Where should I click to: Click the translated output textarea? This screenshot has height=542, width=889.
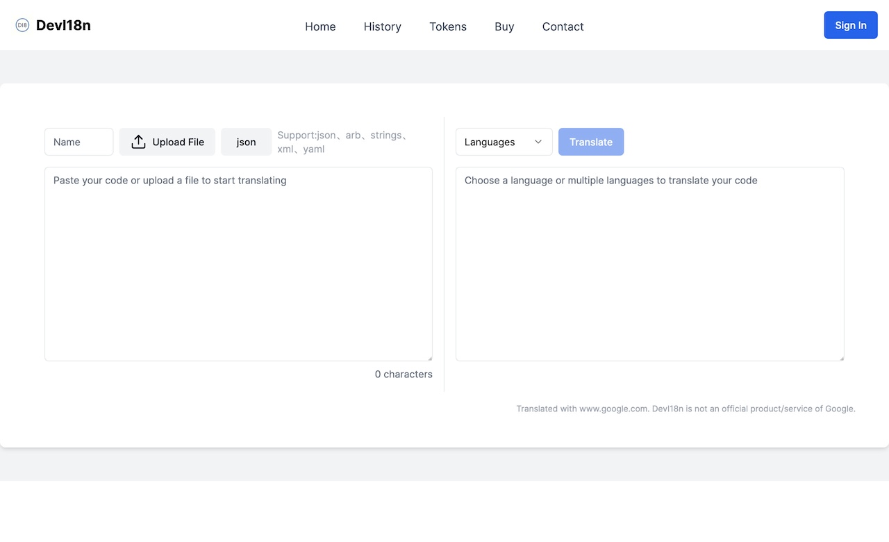[650, 264]
